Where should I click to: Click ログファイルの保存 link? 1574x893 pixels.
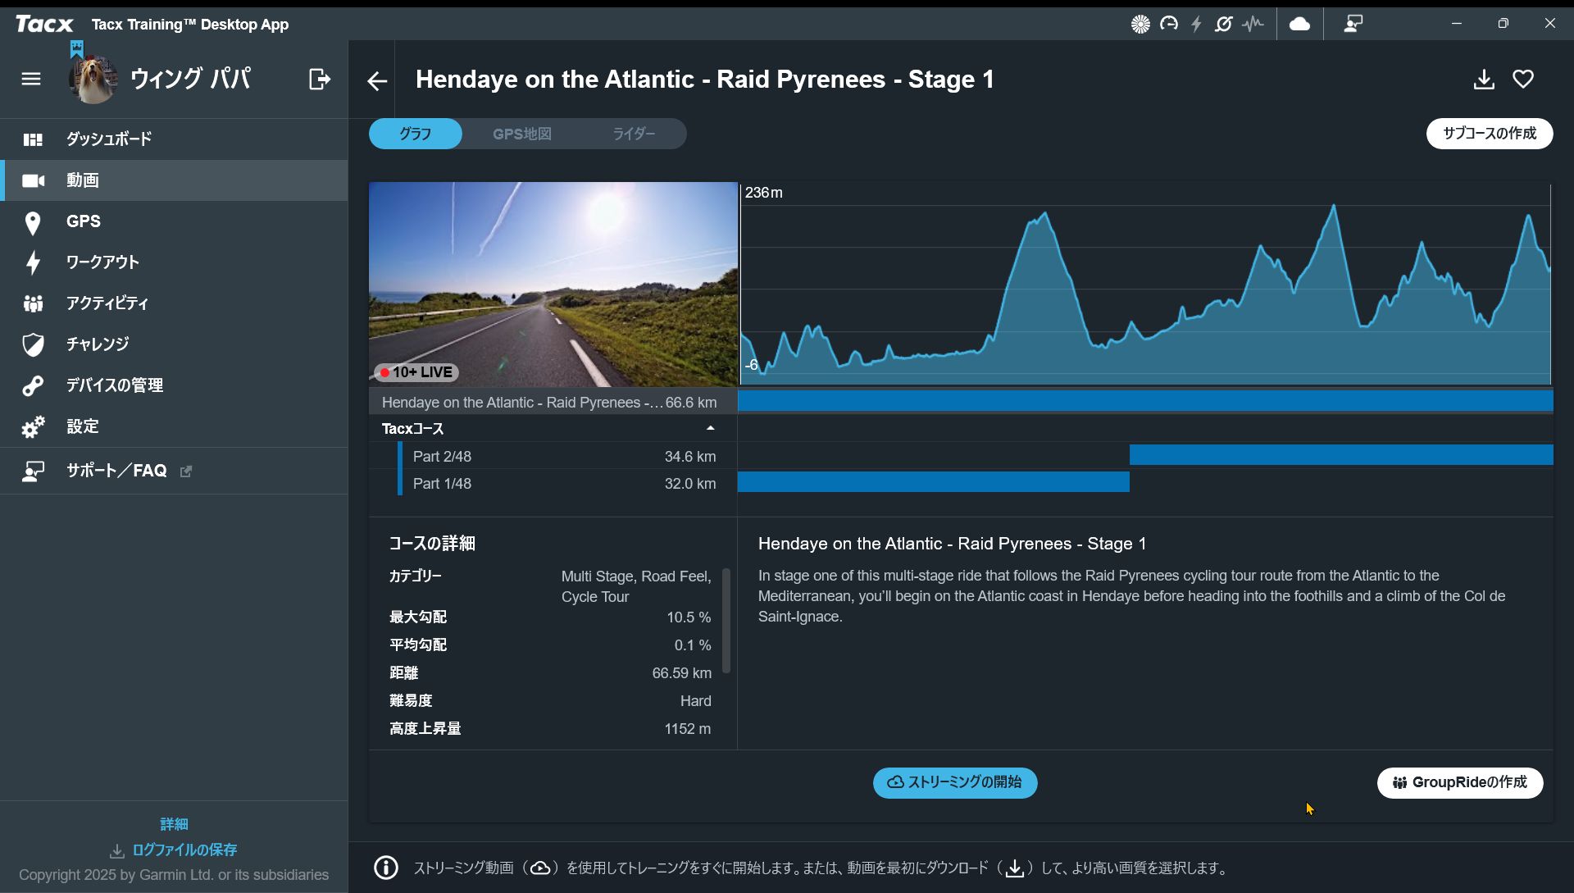pyautogui.click(x=174, y=850)
